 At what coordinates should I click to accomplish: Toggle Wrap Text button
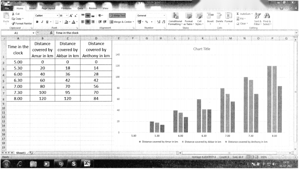pyautogui.click(x=118, y=16)
